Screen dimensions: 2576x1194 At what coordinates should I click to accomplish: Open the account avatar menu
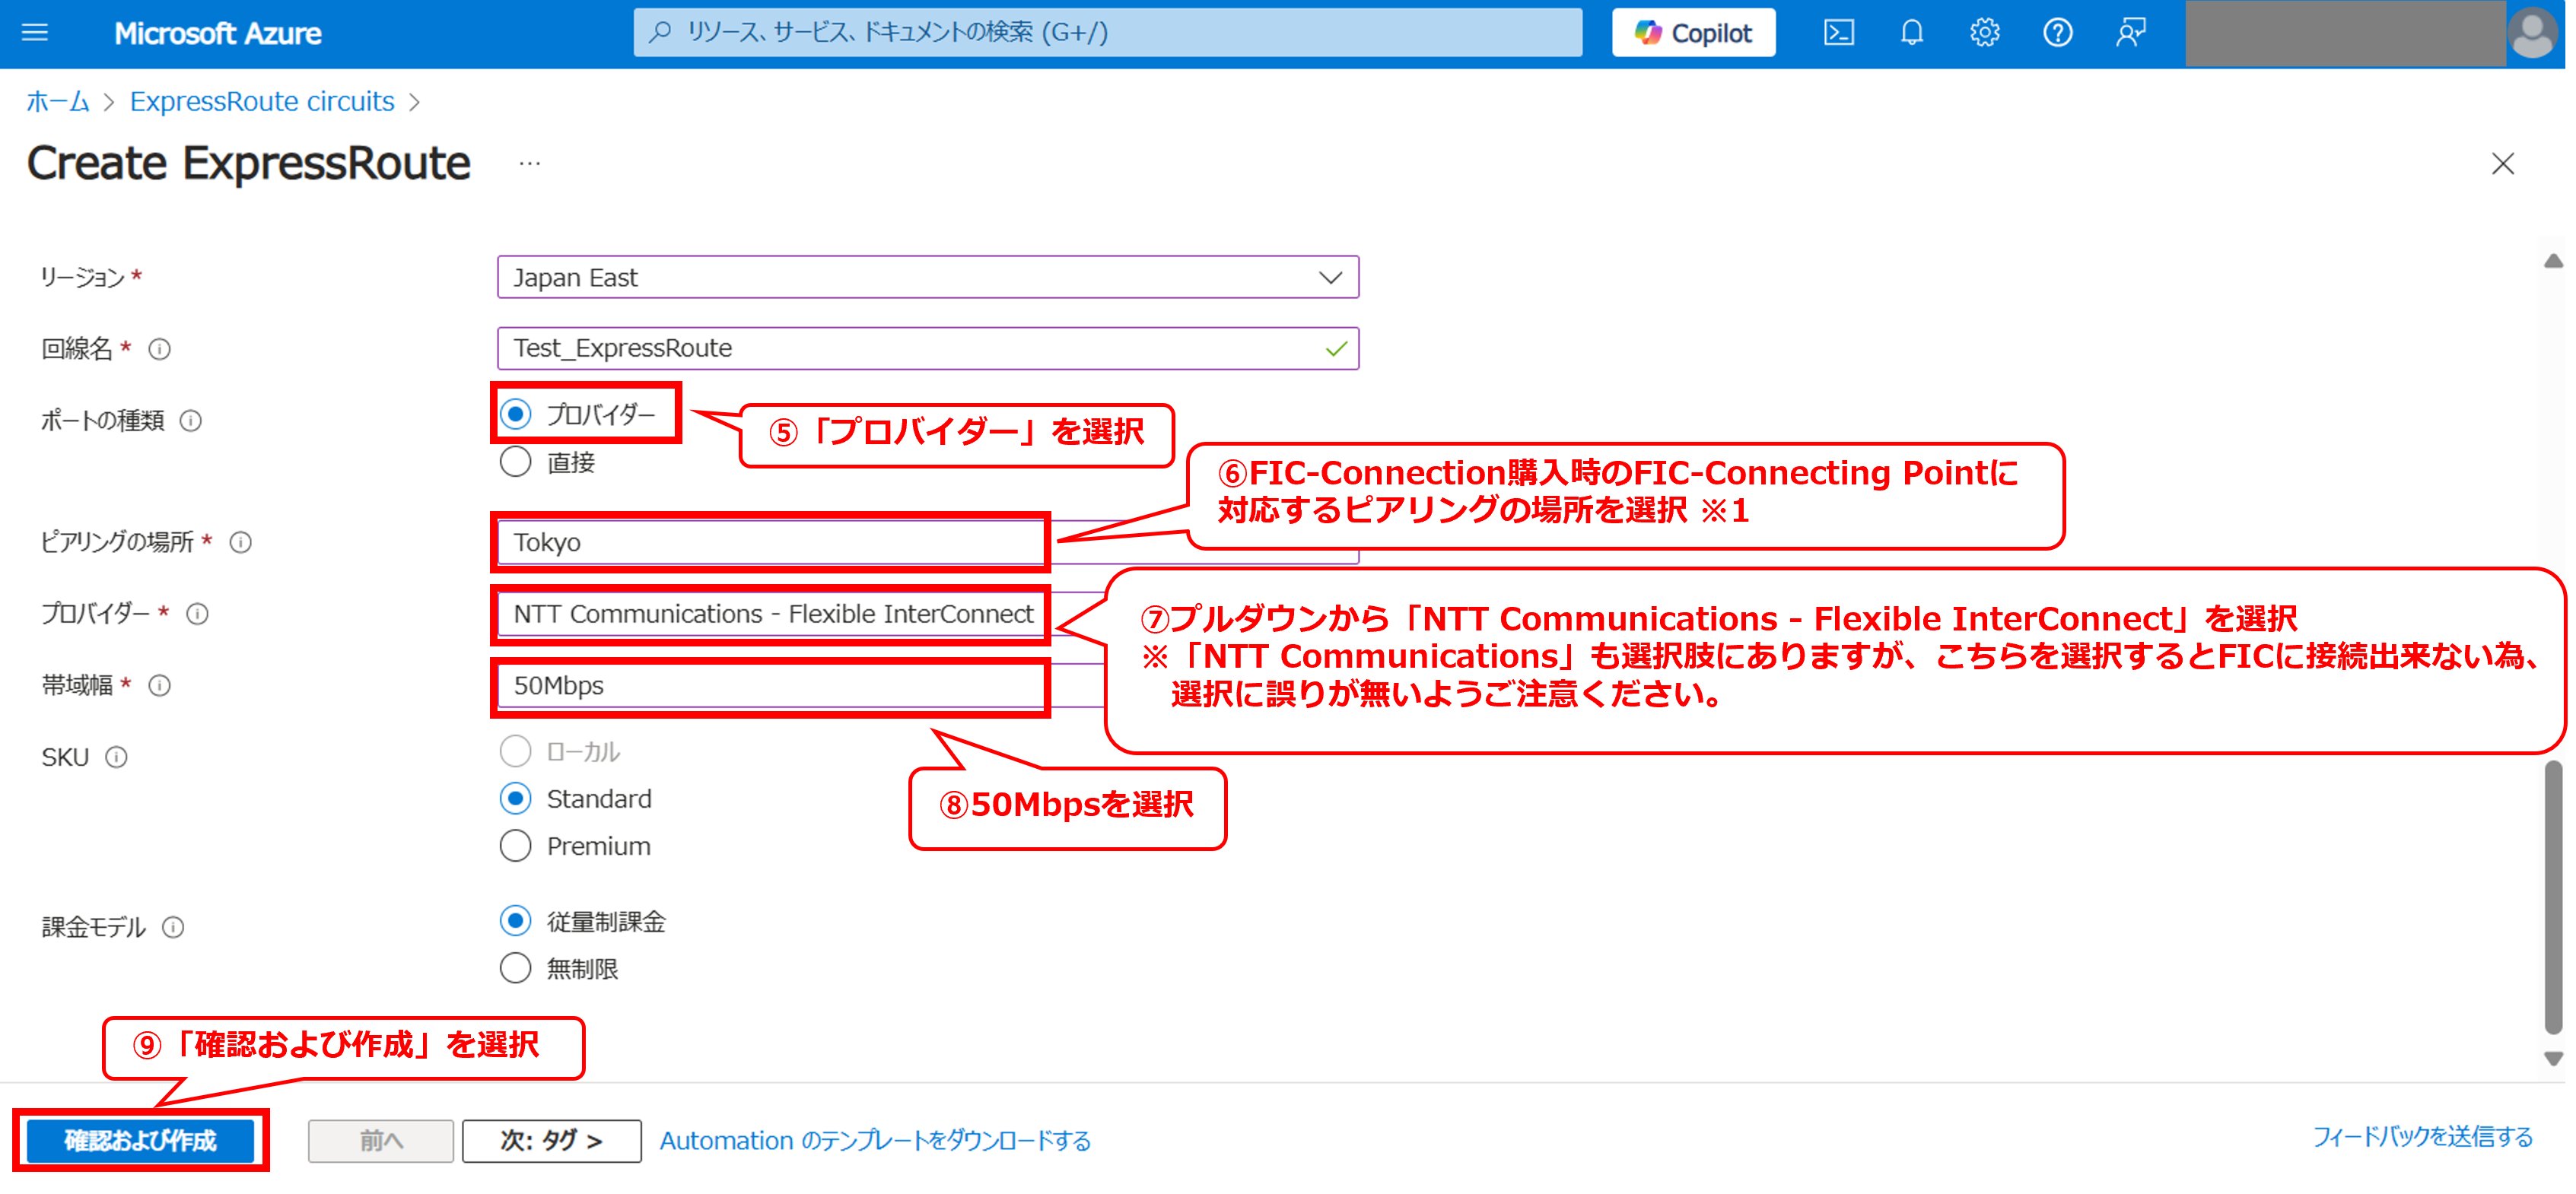point(2532,34)
